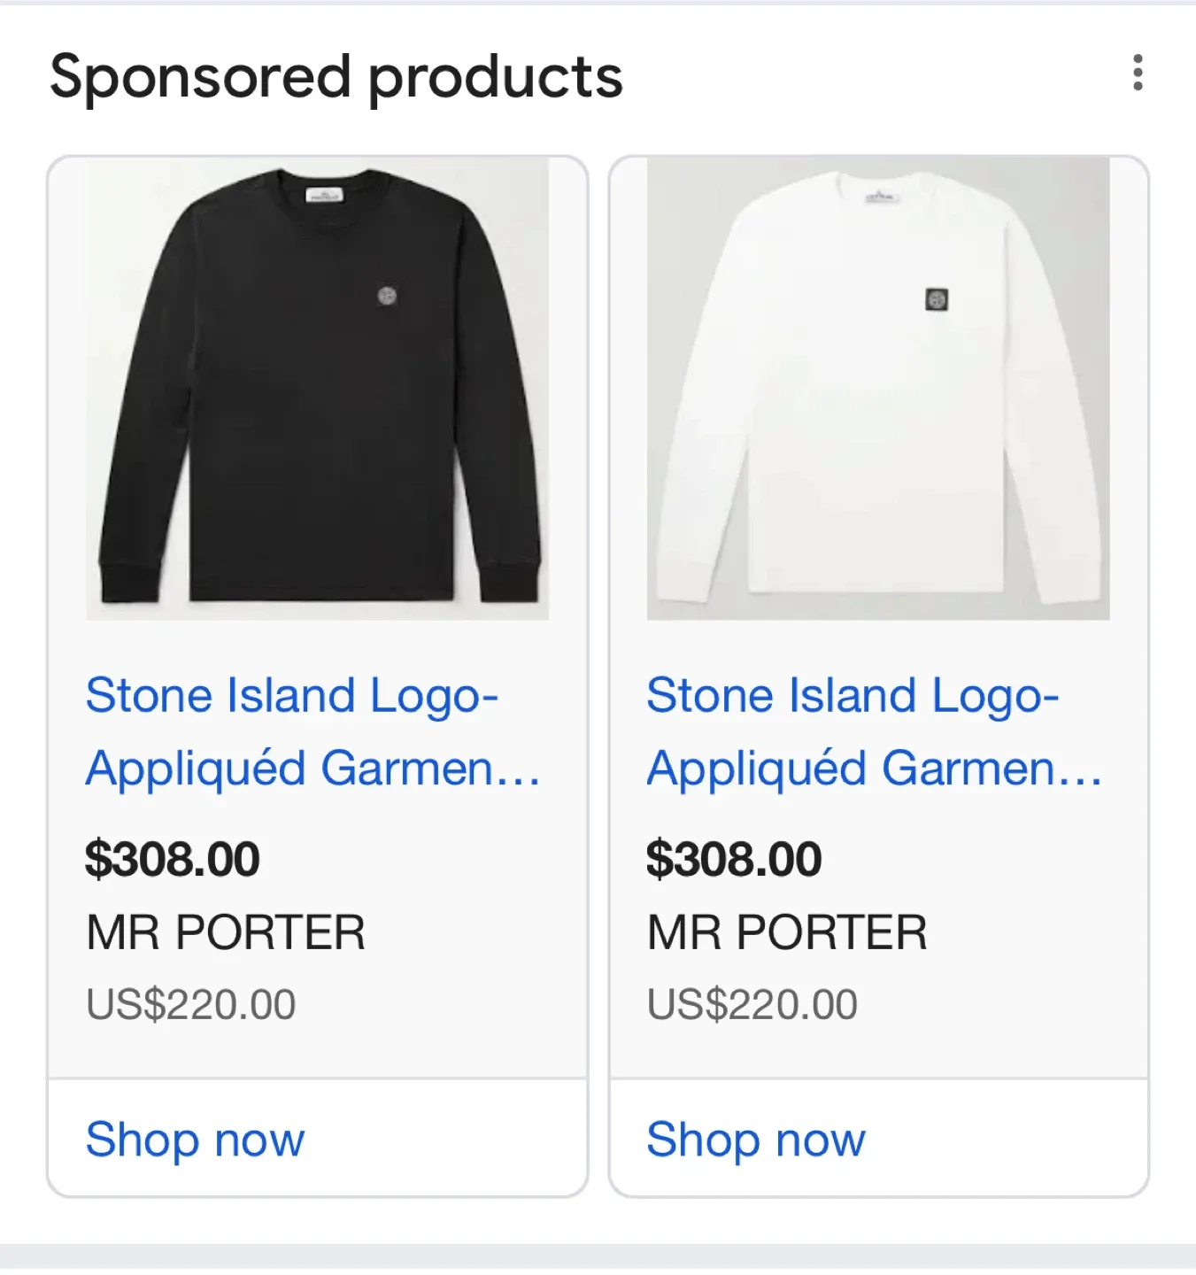The width and height of the screenshot is (1196, 1275).
Task: Select the $308.00 price on the right card
Action: [x=734, y=857]
